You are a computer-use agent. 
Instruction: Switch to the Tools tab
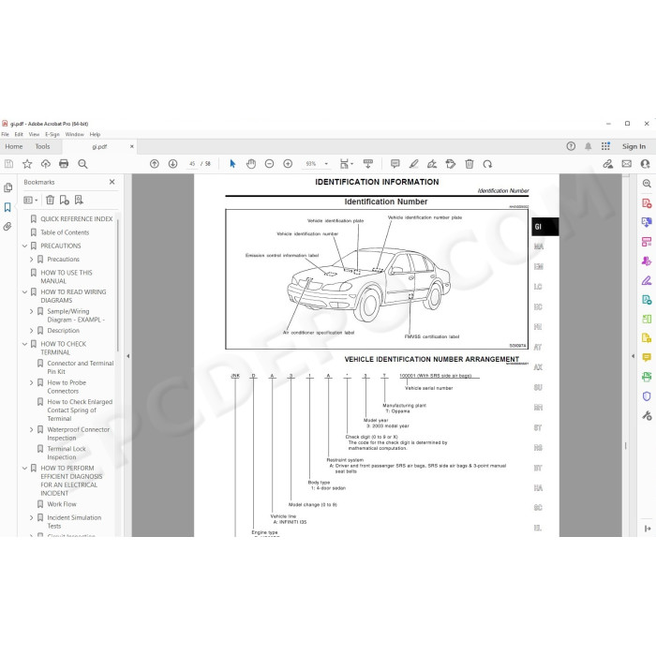click(x=42, y=146)
